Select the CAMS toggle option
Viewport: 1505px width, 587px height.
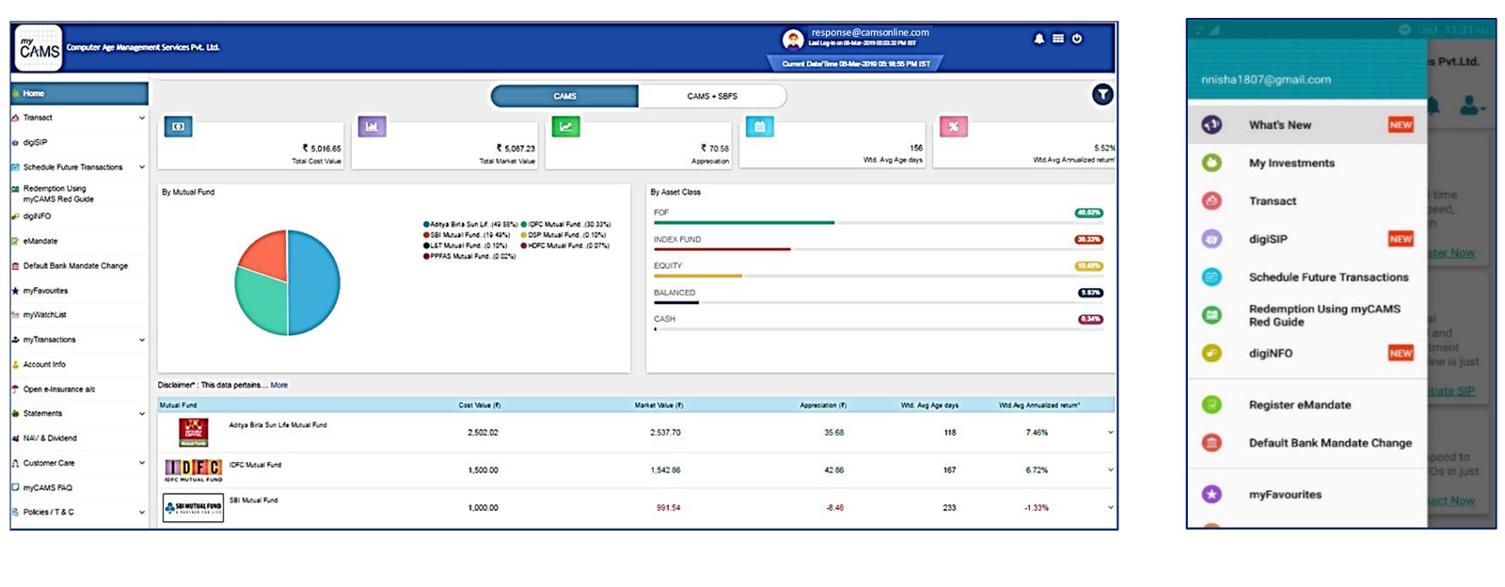tap(564, 96)
